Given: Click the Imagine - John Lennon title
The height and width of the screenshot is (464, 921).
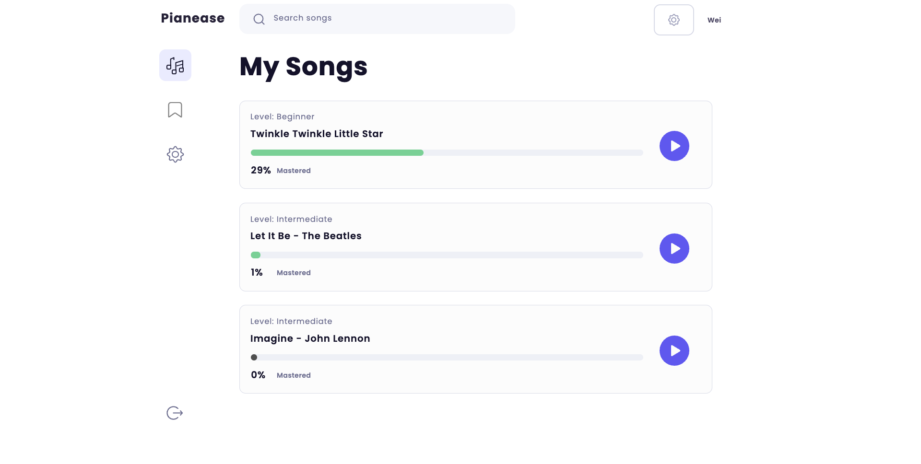Looking at the screenshot, I should click(x=310, y=338).
